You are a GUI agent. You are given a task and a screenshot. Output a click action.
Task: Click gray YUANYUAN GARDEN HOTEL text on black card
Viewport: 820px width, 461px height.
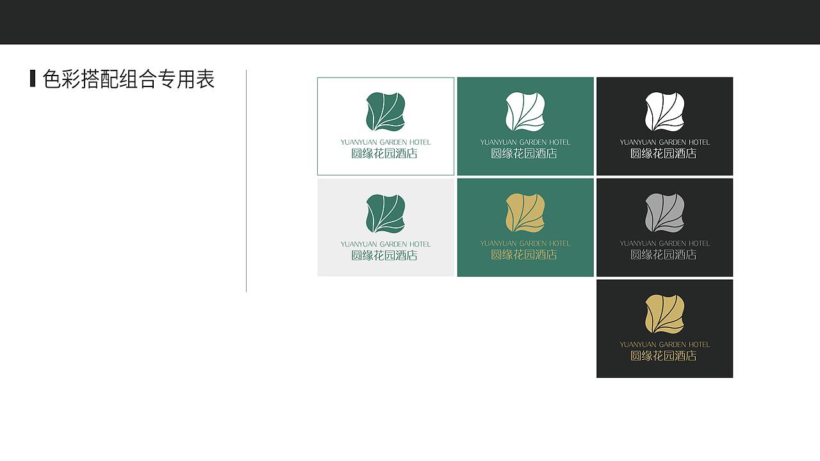coord(665,243)
